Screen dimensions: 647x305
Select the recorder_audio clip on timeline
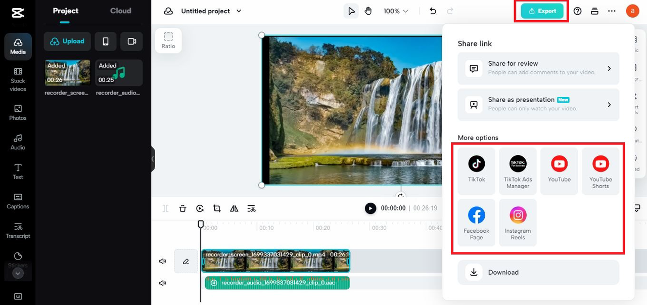tap(277, 283)
